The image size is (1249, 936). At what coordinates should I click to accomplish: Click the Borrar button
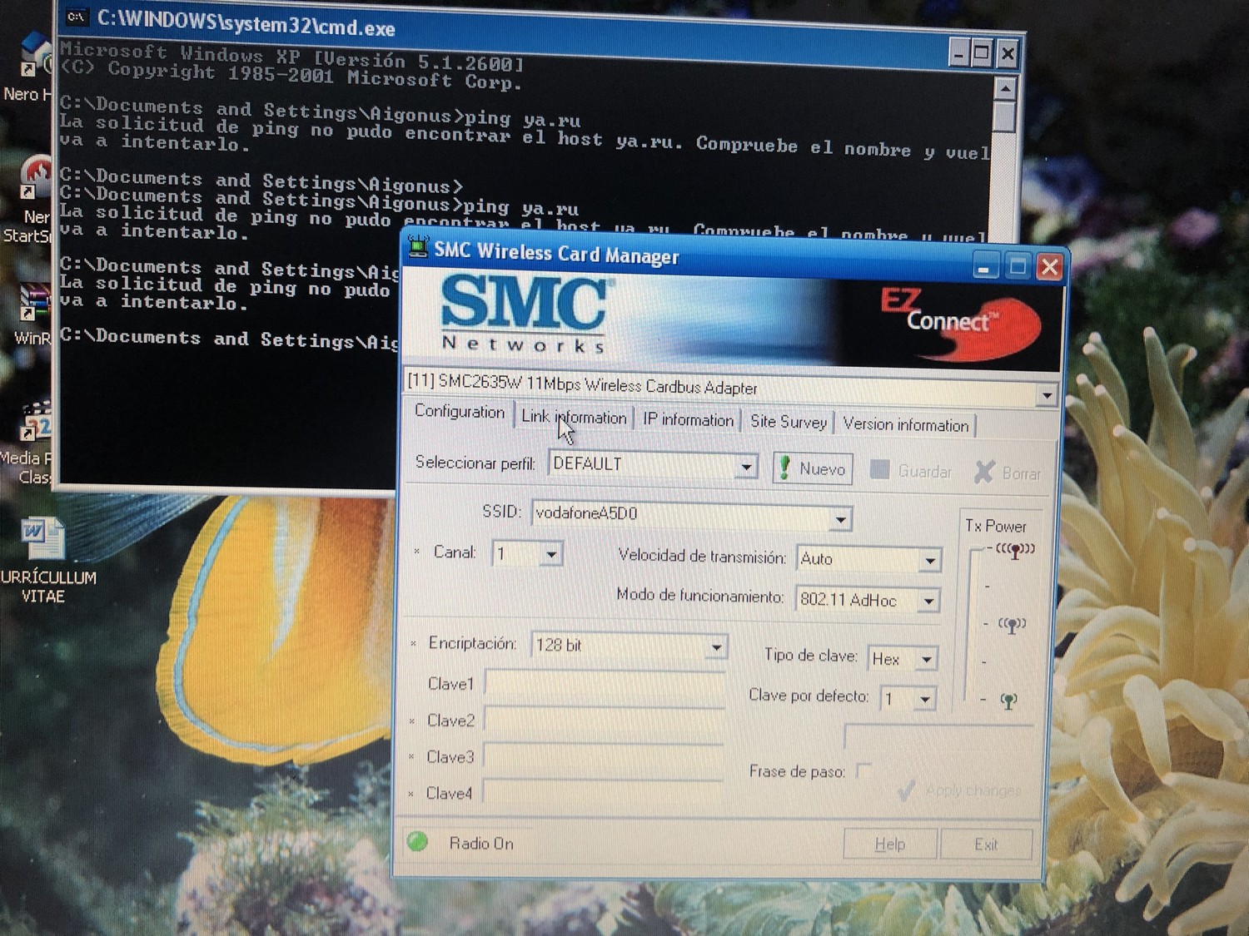point(1008,473)
